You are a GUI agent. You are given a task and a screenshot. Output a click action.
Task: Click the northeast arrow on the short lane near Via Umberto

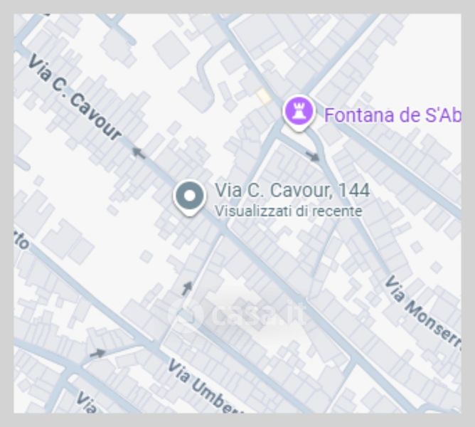click(x=97, y=353)
